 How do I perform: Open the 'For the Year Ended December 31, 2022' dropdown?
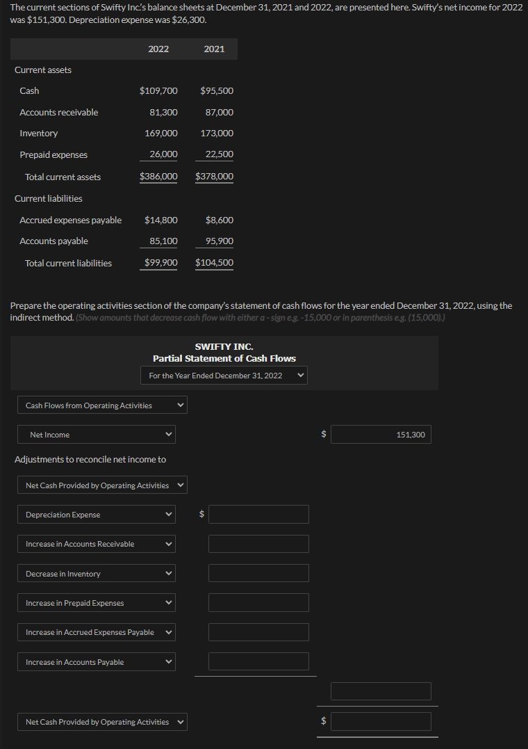tap(224, 376)
